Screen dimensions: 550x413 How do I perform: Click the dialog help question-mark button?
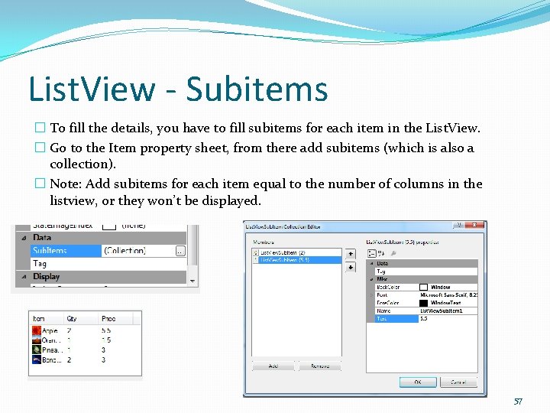(458, 225)
